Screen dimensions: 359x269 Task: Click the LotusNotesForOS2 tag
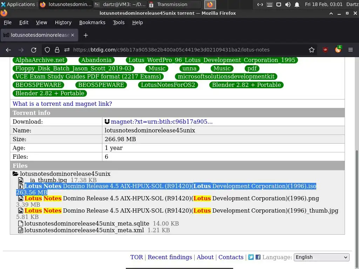pyautogui.click(x=168, y=85)
